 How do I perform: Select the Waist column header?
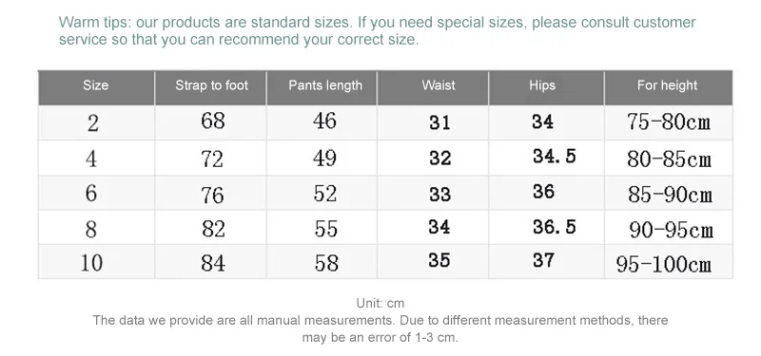[x=439, y=85]
